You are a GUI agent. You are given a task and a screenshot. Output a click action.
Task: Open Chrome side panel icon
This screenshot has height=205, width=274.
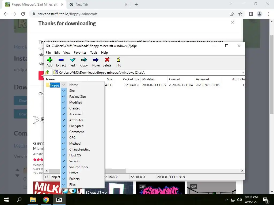[x=251, y=14]
